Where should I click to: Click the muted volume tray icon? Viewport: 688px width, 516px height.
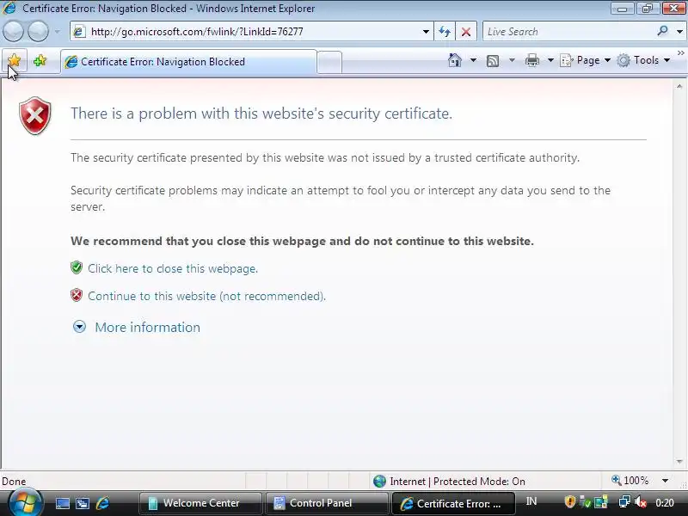pyautogui.click(x=641, y=501)
